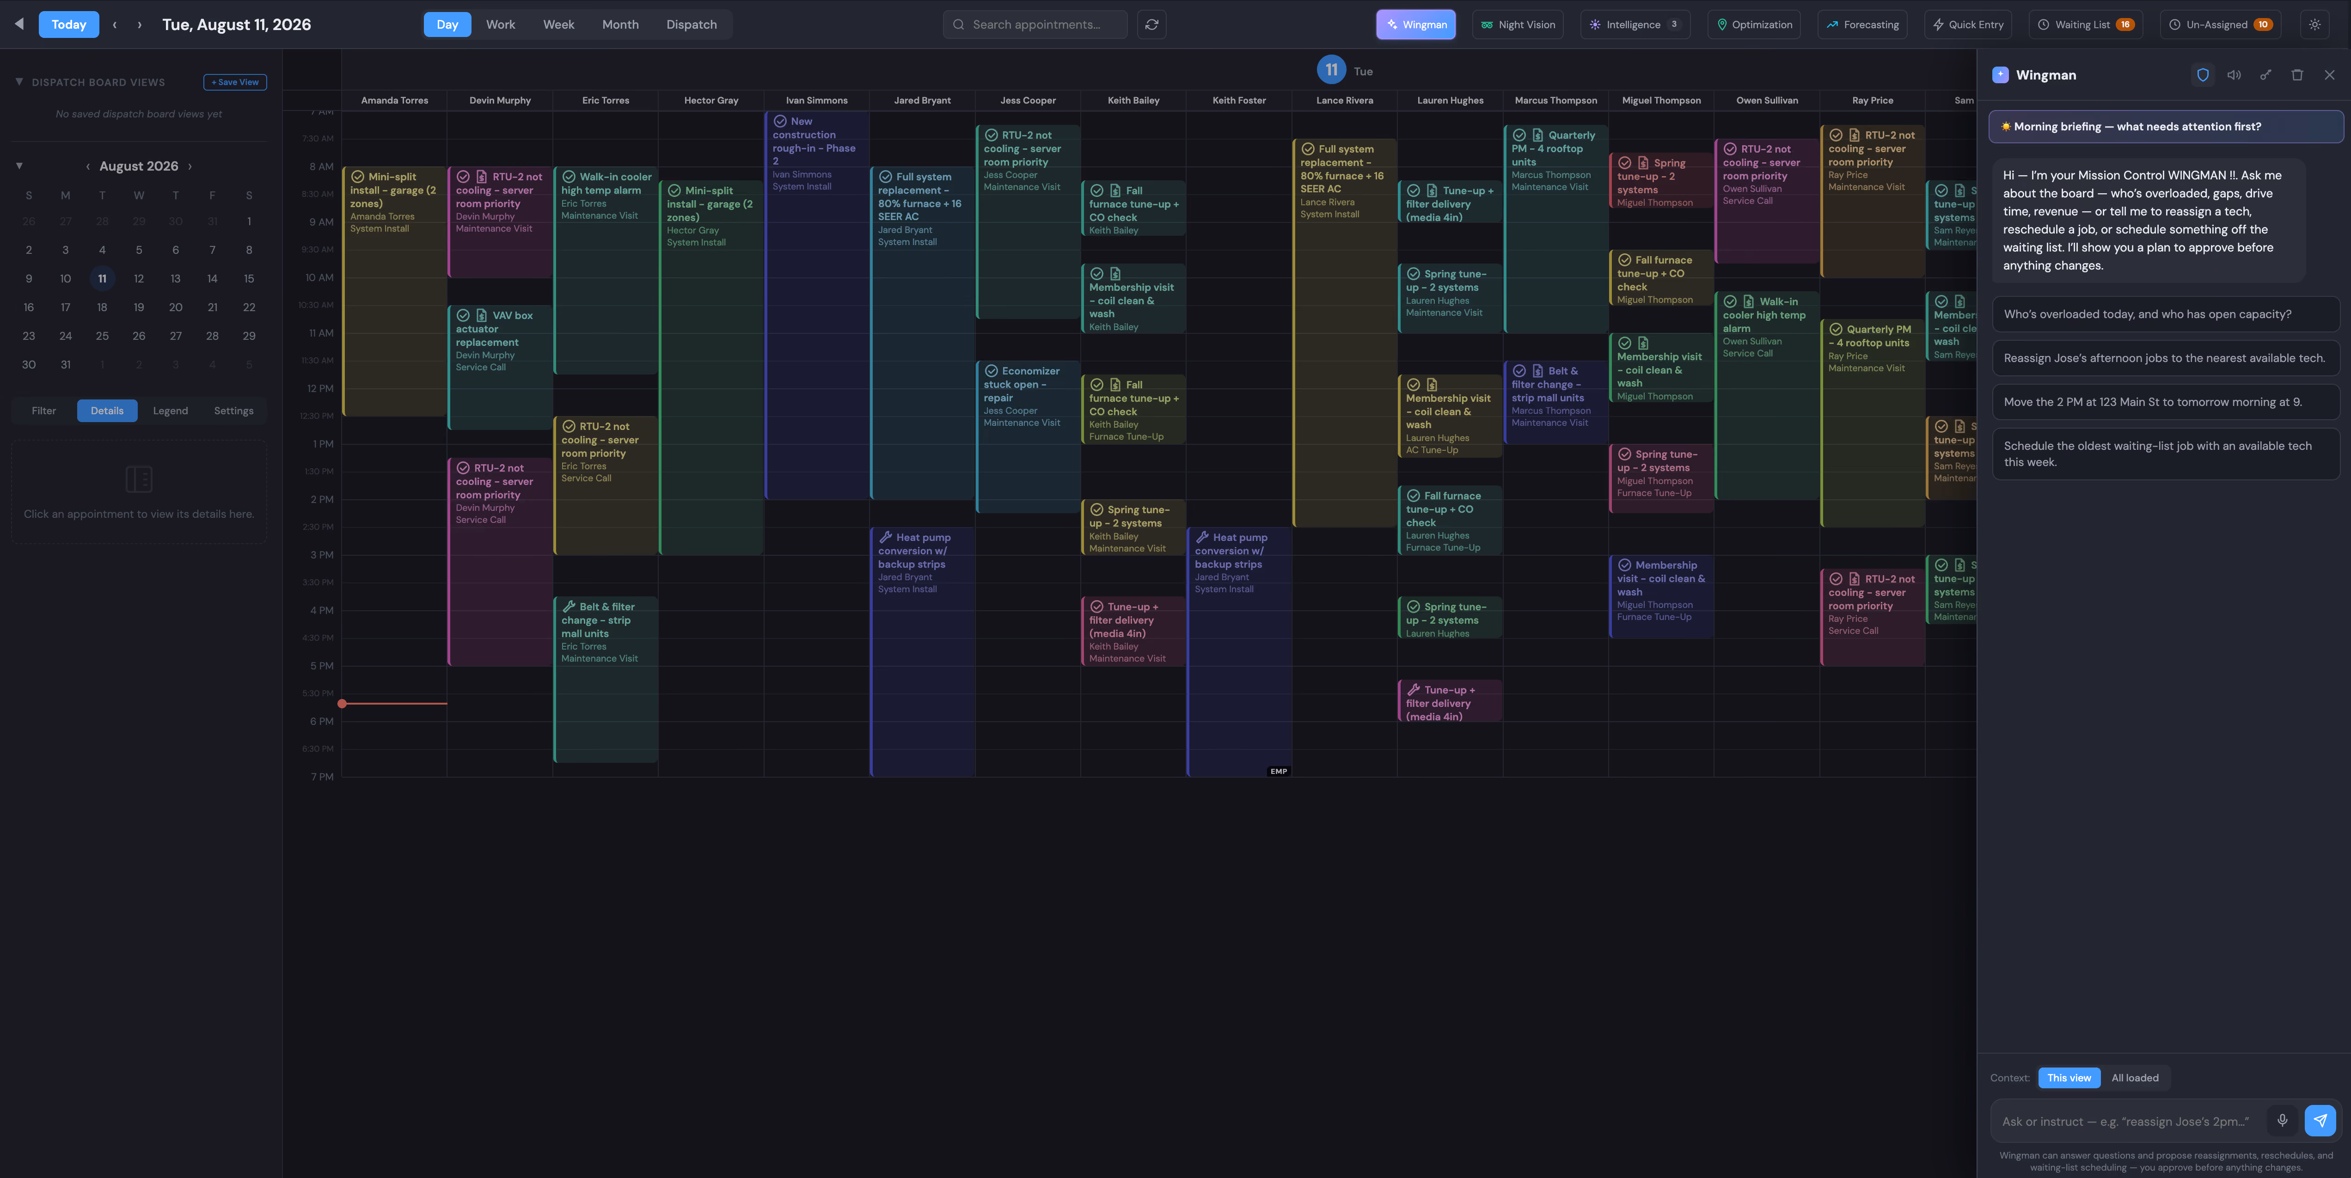This screenshot has height=1178, width=2351.
Task: Collapse the left sidebar with the back arrow
Action: (19, 24)
